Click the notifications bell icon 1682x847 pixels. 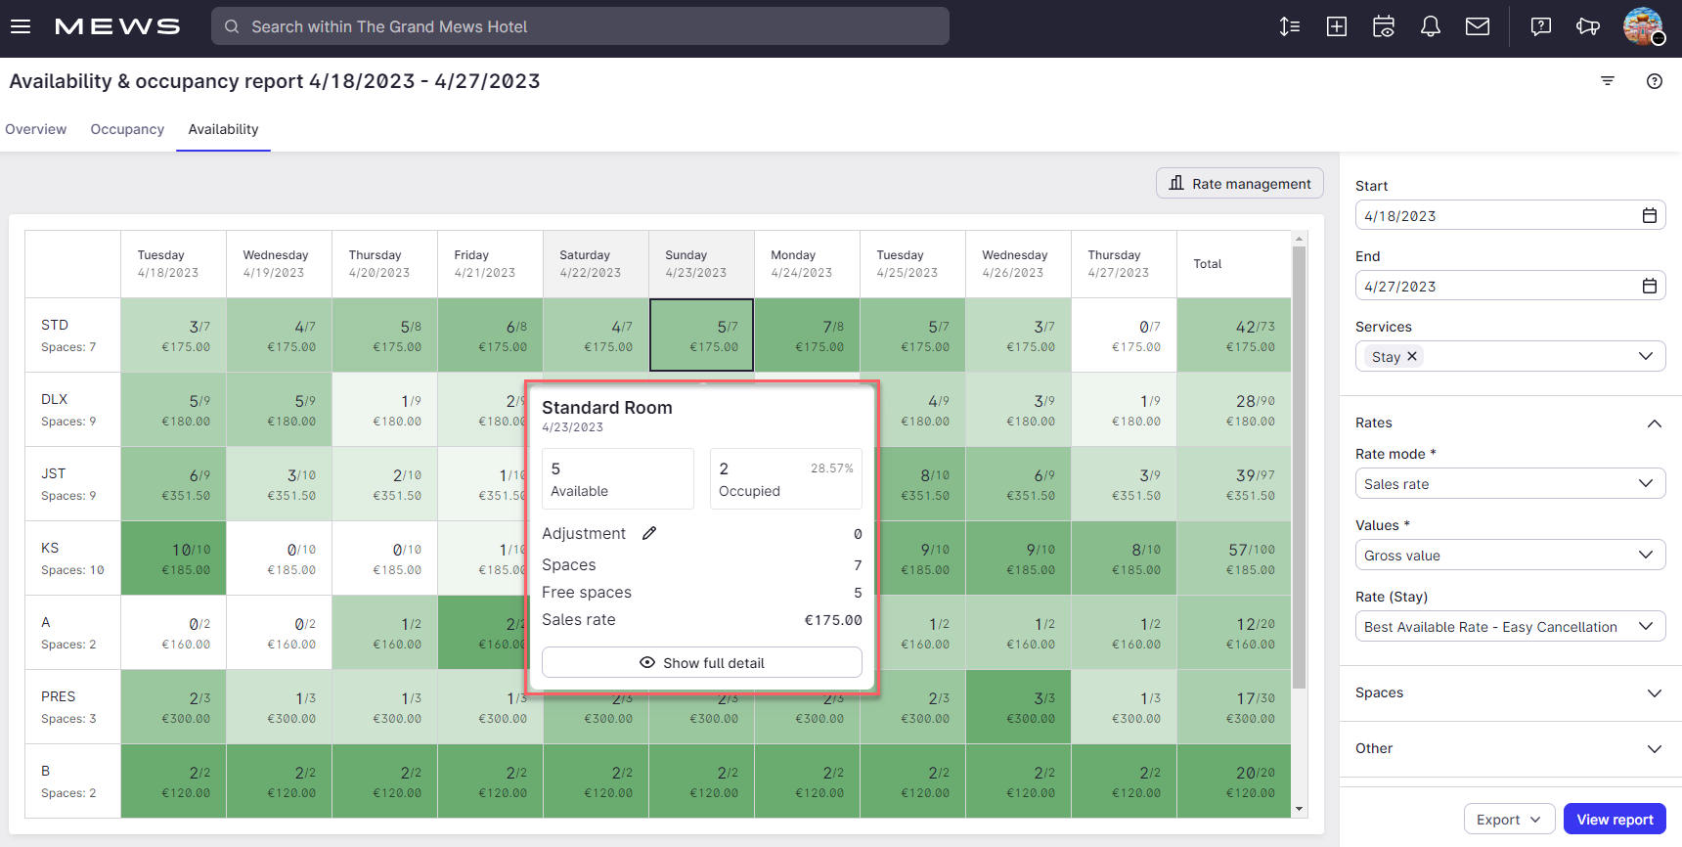tap(1430, 26)
